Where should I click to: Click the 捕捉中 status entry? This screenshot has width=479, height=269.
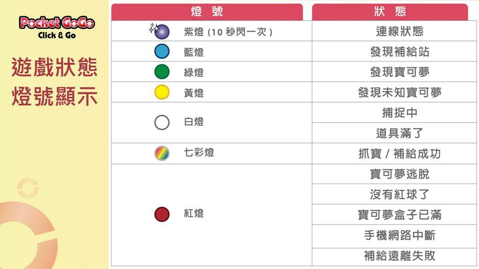[399, 113]
